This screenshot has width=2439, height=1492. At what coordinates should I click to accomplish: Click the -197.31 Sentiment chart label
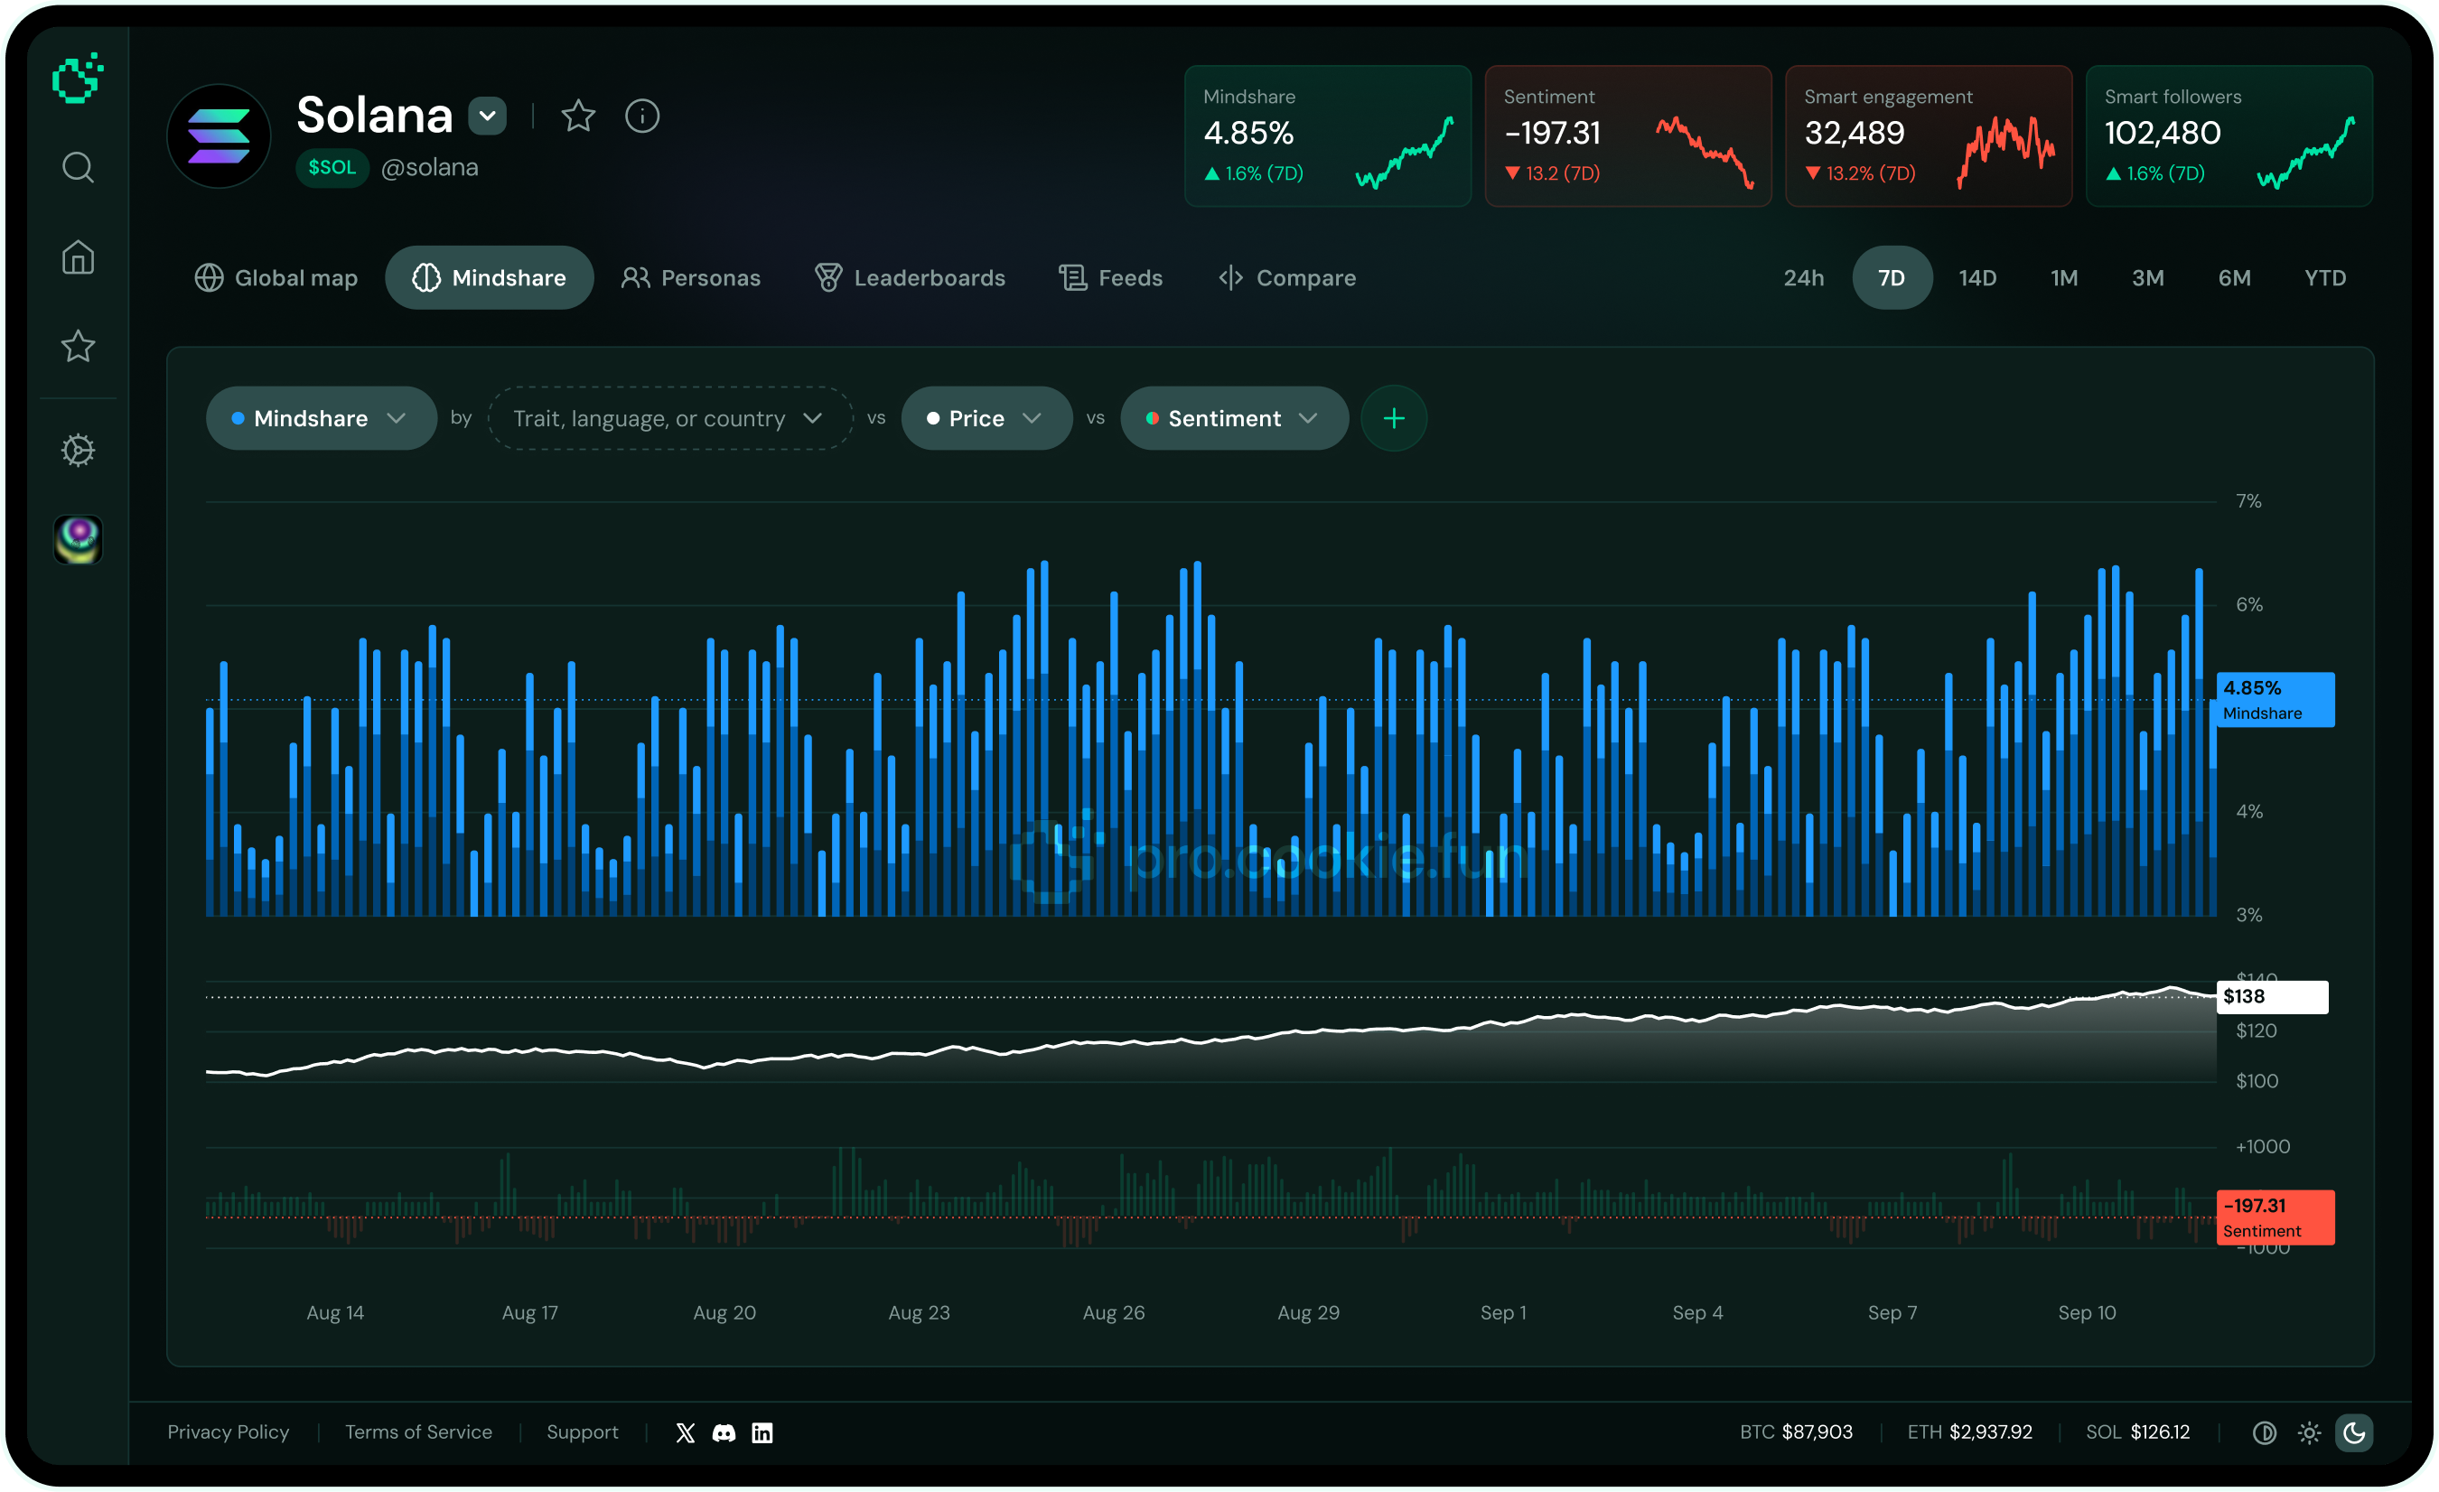[2275, 1217]
